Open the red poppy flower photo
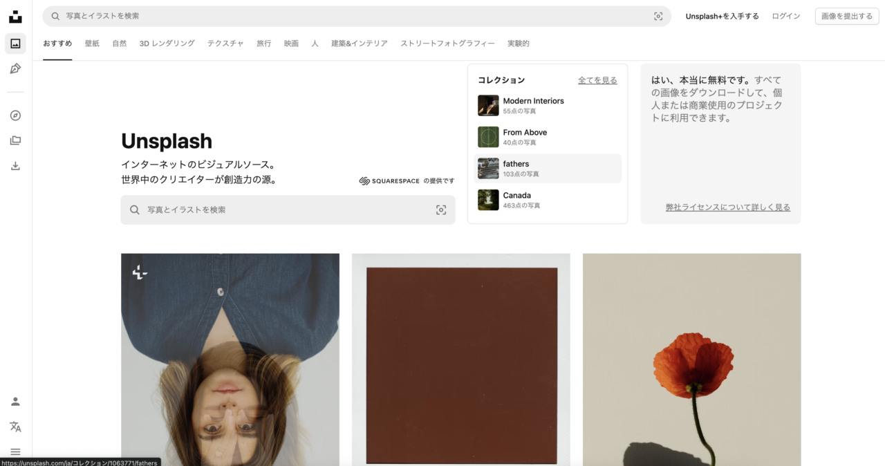Viewport: 885px width, 466px height. point(692,360)
